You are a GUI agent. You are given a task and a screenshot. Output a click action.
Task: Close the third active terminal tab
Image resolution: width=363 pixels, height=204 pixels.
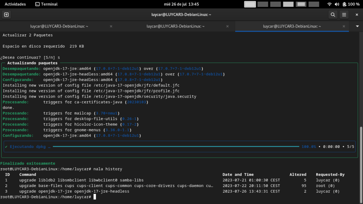[344, 26]
